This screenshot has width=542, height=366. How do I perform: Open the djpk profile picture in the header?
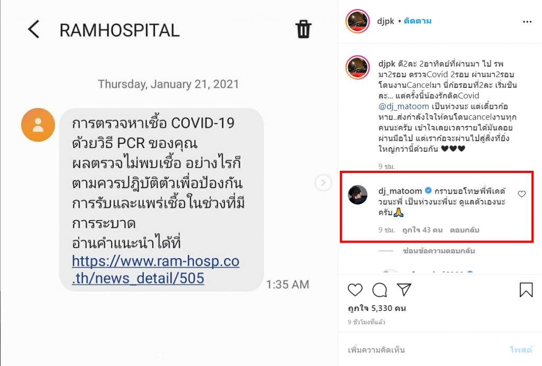click(x=358, y=21)
